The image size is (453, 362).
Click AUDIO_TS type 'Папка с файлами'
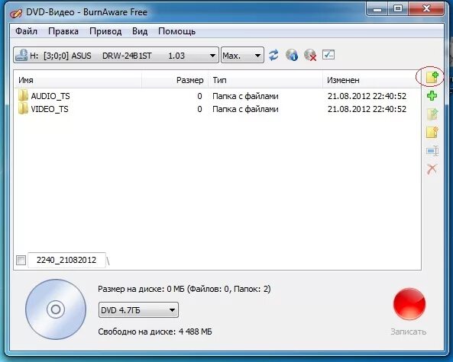pyautogui.click(x=245, y=96)
